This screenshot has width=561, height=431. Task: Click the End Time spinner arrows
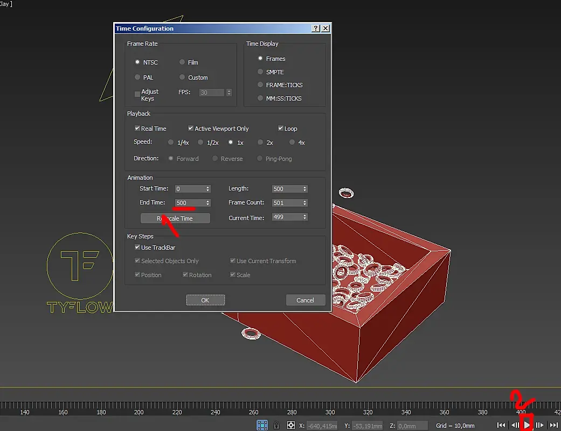(x=207, y=203)
